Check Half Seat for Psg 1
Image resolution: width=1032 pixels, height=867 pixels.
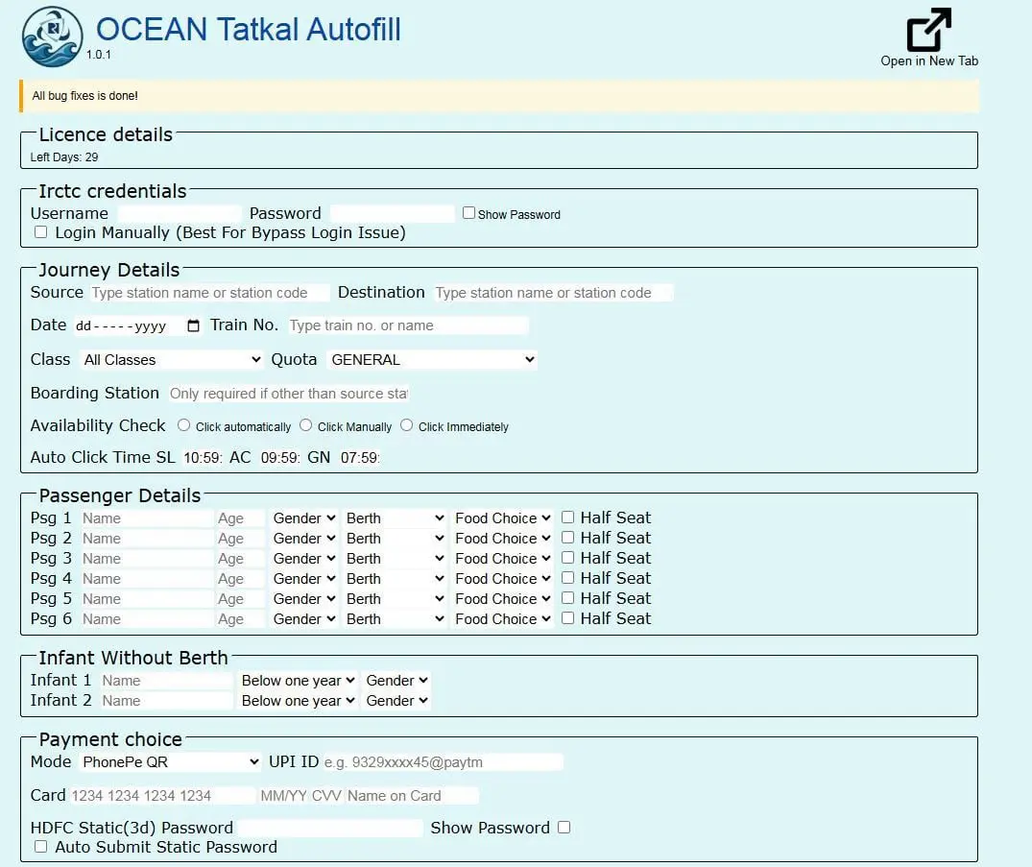click(567, 517)
